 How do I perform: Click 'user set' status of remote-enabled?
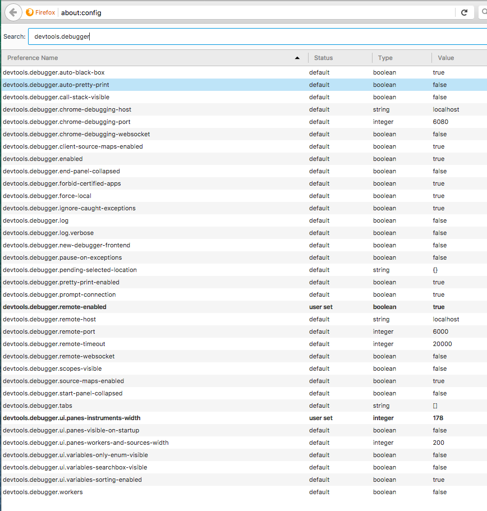point(321,307)
